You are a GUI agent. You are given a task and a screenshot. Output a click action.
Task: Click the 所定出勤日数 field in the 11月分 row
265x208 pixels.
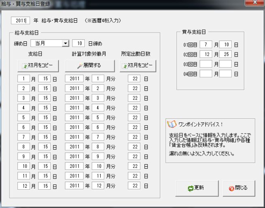pos(134,176)
